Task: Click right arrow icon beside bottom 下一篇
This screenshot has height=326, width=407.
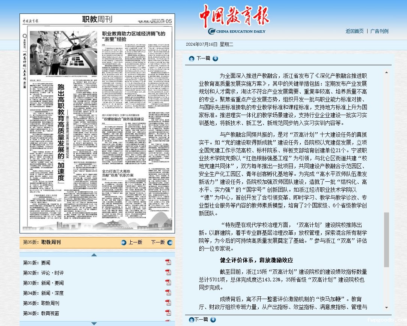Action: click(x=213, y=320)
